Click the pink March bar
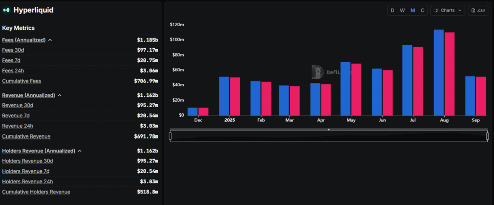Image resolution: width=494 pixels, height=205 pixels. click(295, 101)
